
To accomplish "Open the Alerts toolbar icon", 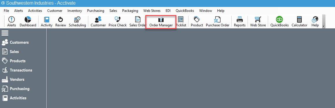I will click(12, 21).
